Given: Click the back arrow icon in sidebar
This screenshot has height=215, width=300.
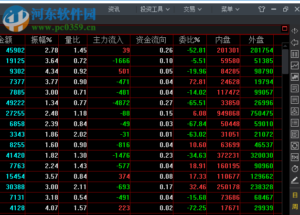Looking at the screenshot, I should coord(294,43).
